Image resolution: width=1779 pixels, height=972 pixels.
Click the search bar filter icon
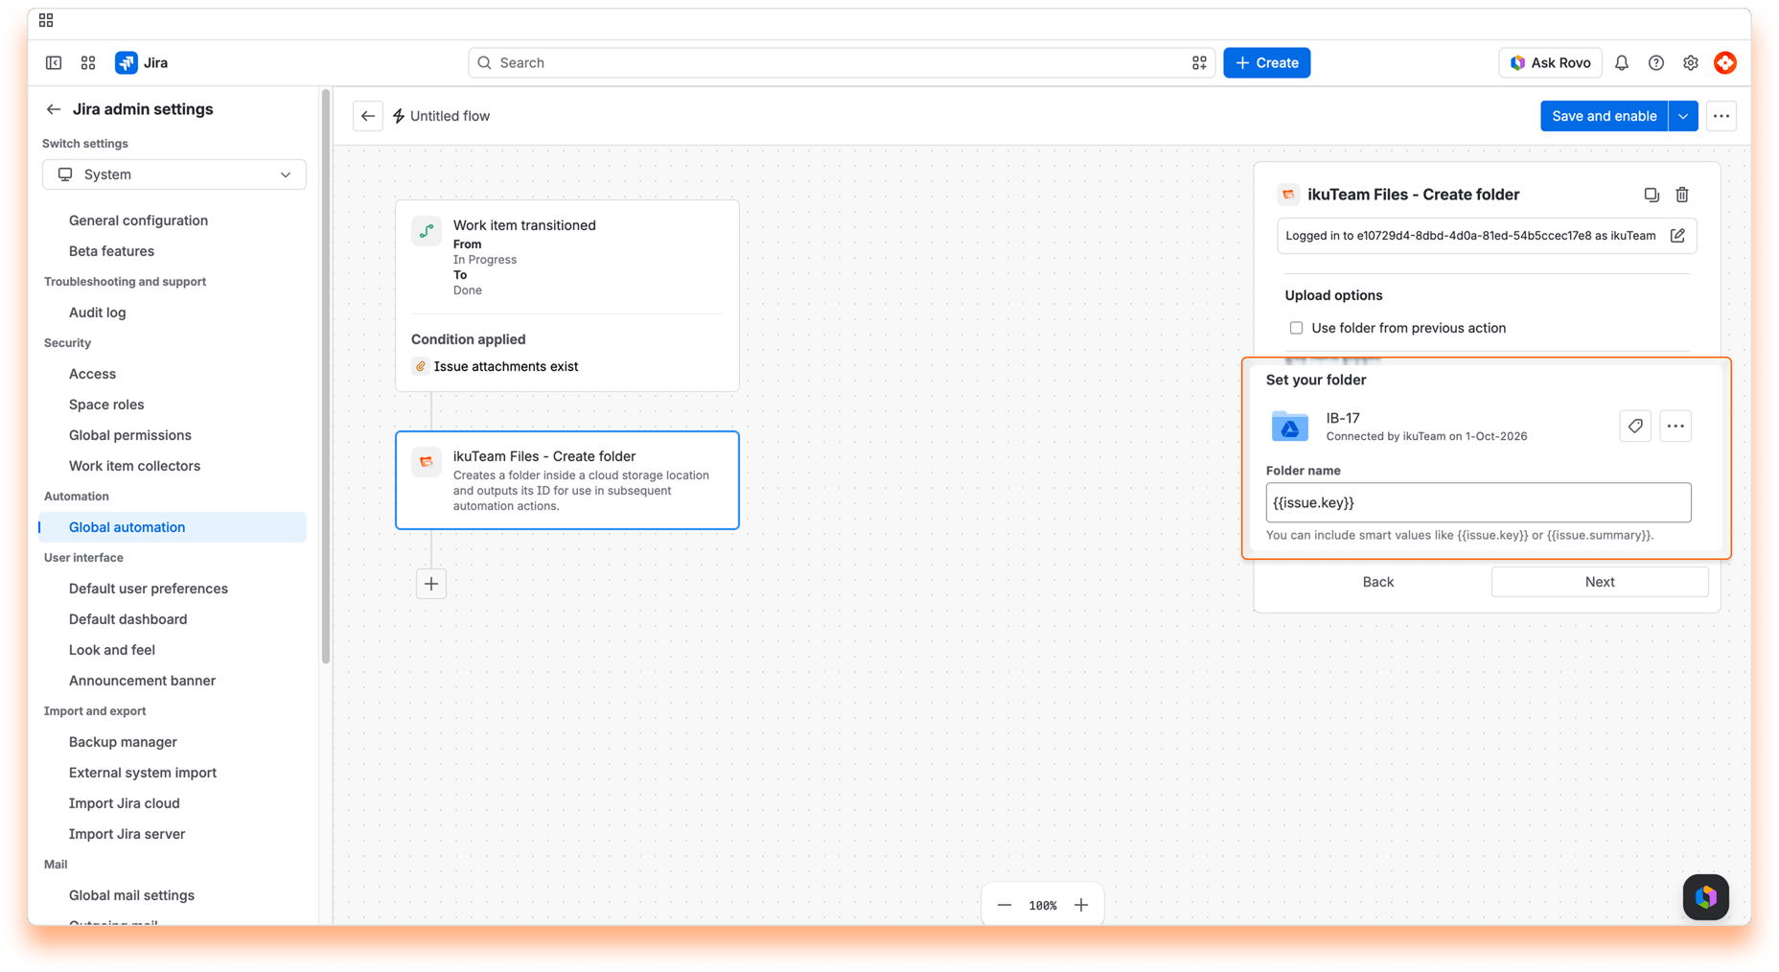pyautogui.click(x=1199, y=62)
